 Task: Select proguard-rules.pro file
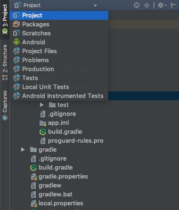pyautogui.click(x=76, y=141)
